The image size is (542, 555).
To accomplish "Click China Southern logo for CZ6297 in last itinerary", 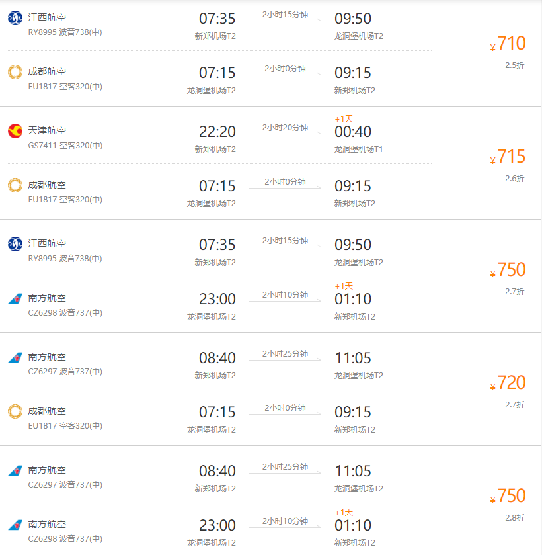I will (x=15, y=470).
